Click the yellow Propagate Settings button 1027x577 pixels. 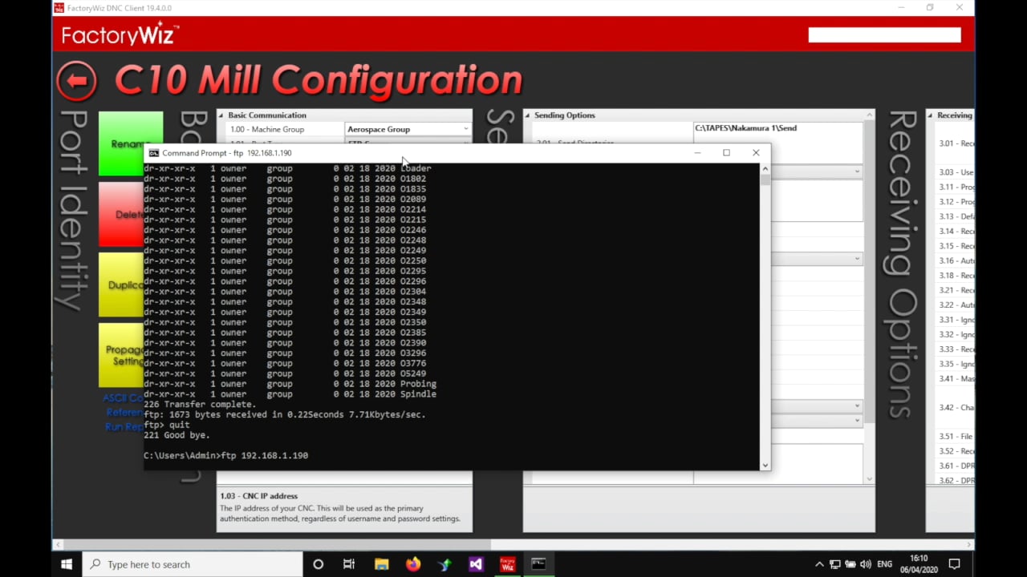point(122,355)
